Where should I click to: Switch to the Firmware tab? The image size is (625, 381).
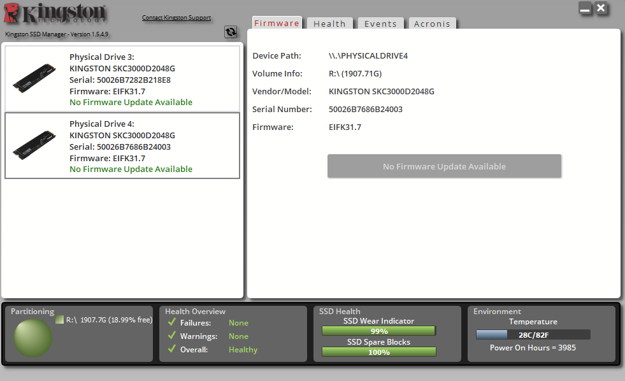[x=277, y=23]
